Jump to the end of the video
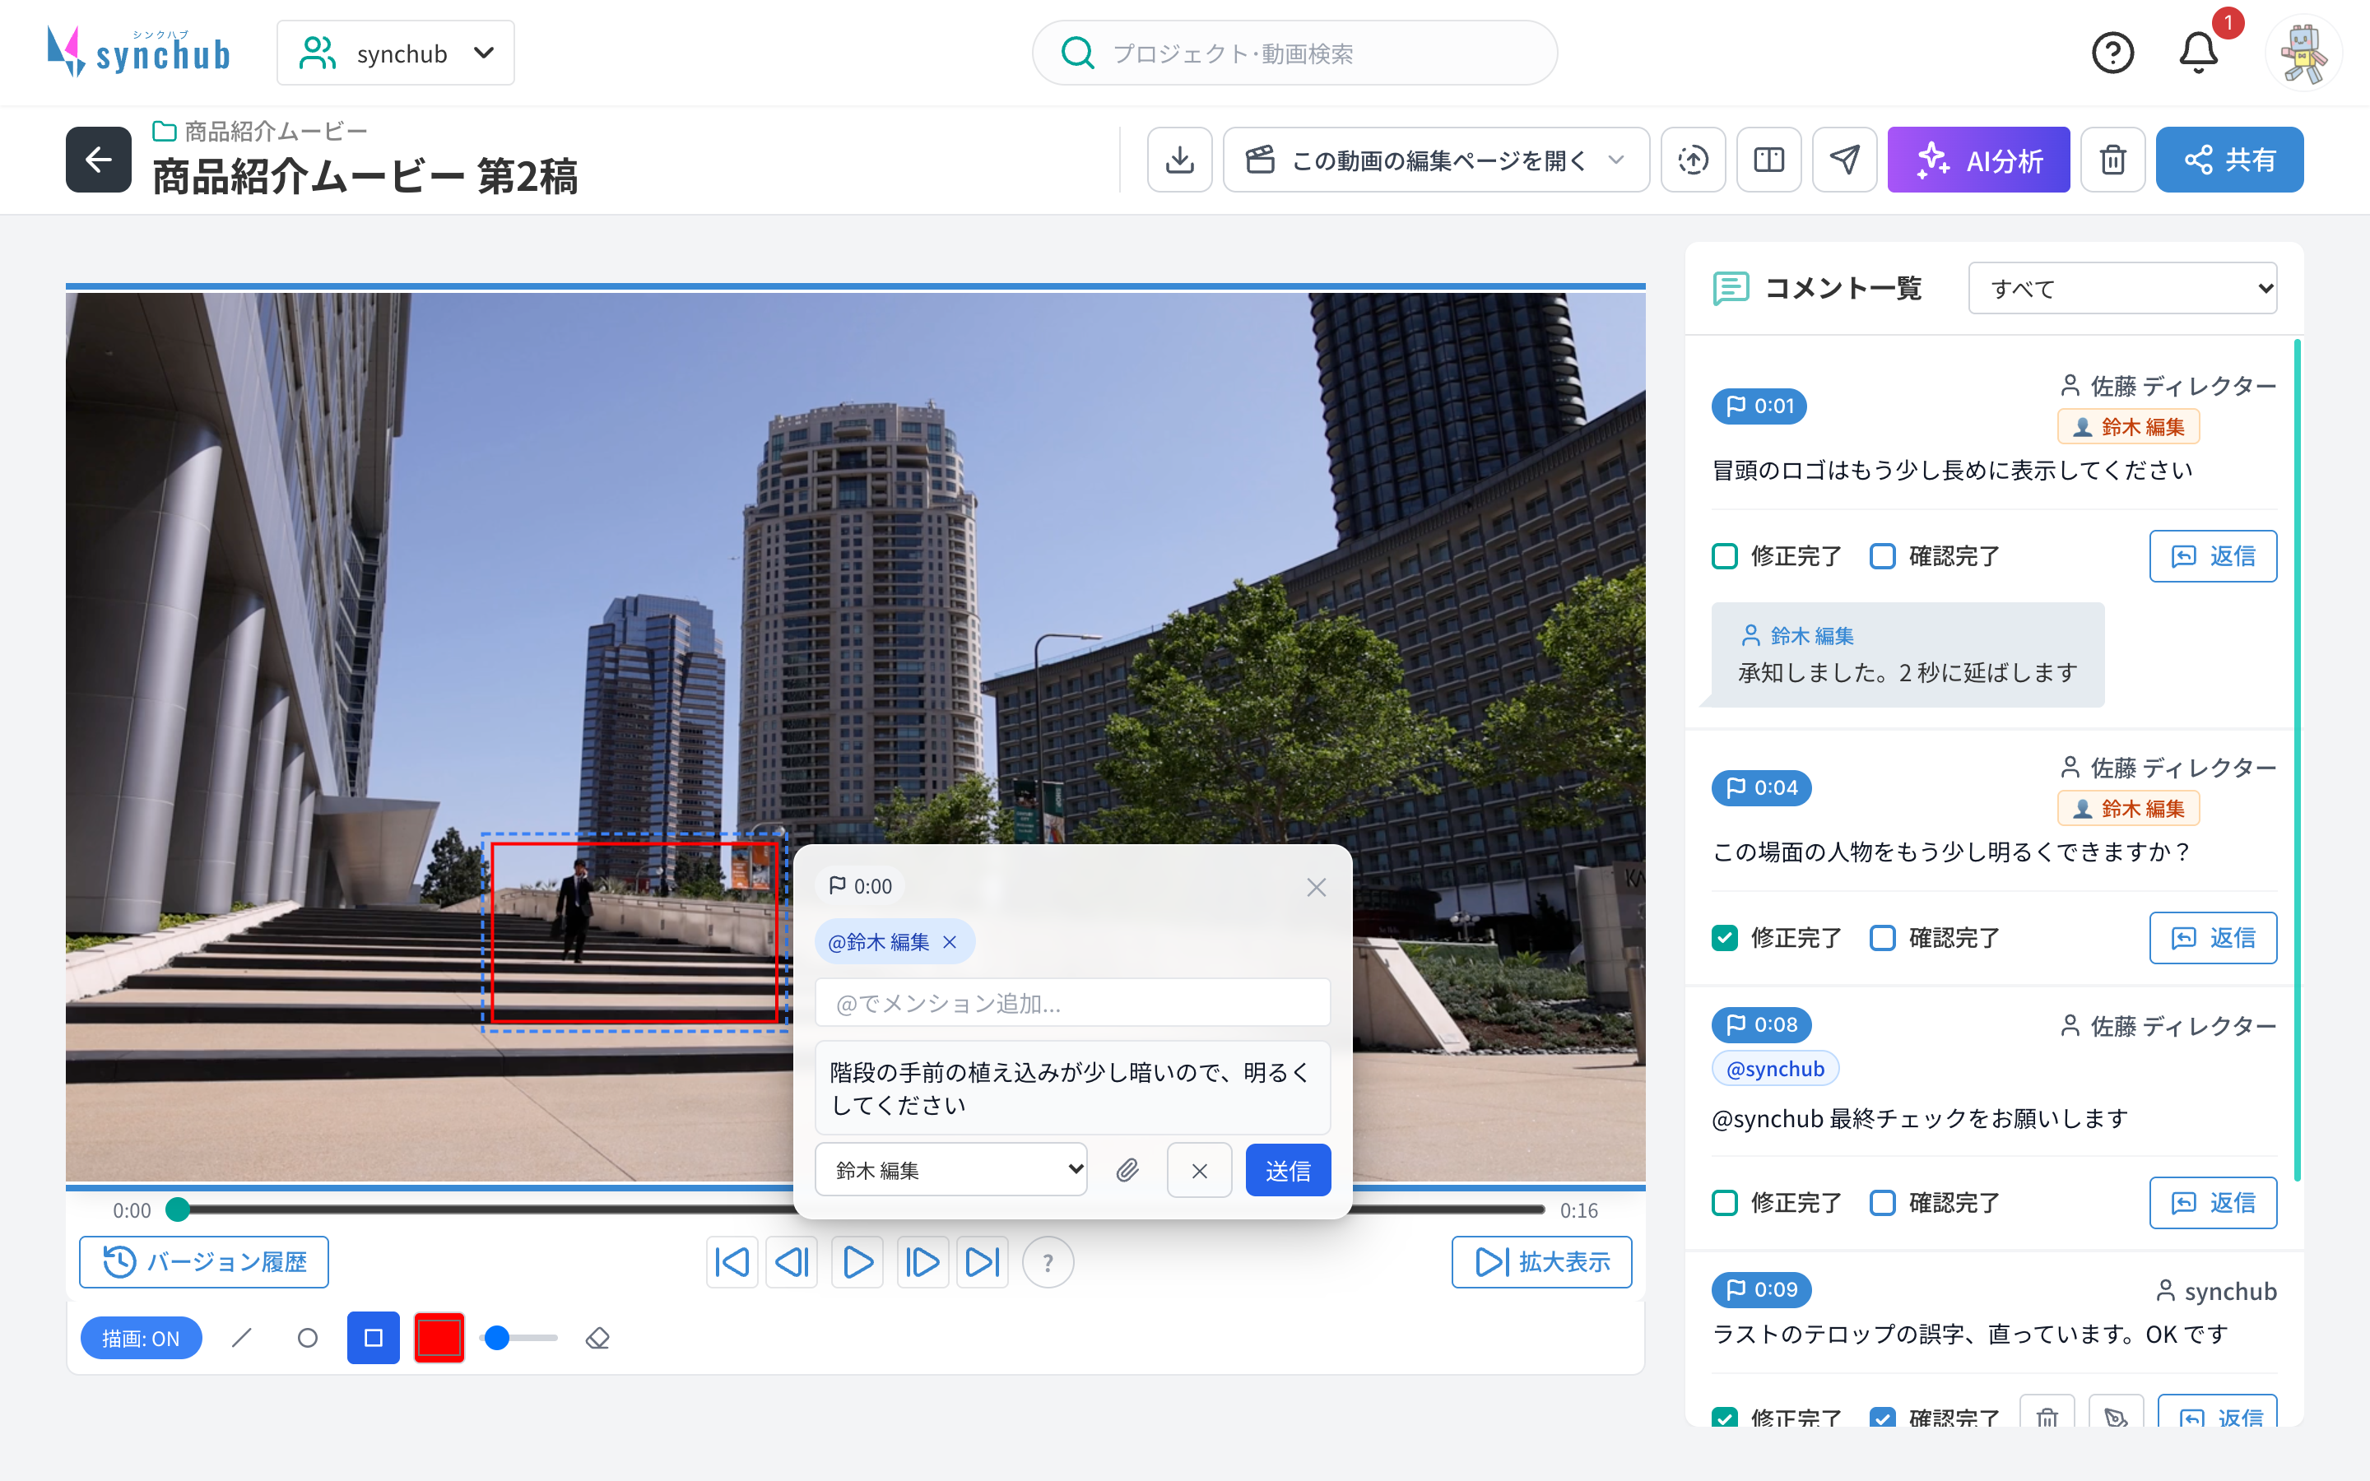 (x=983, y=1263)
